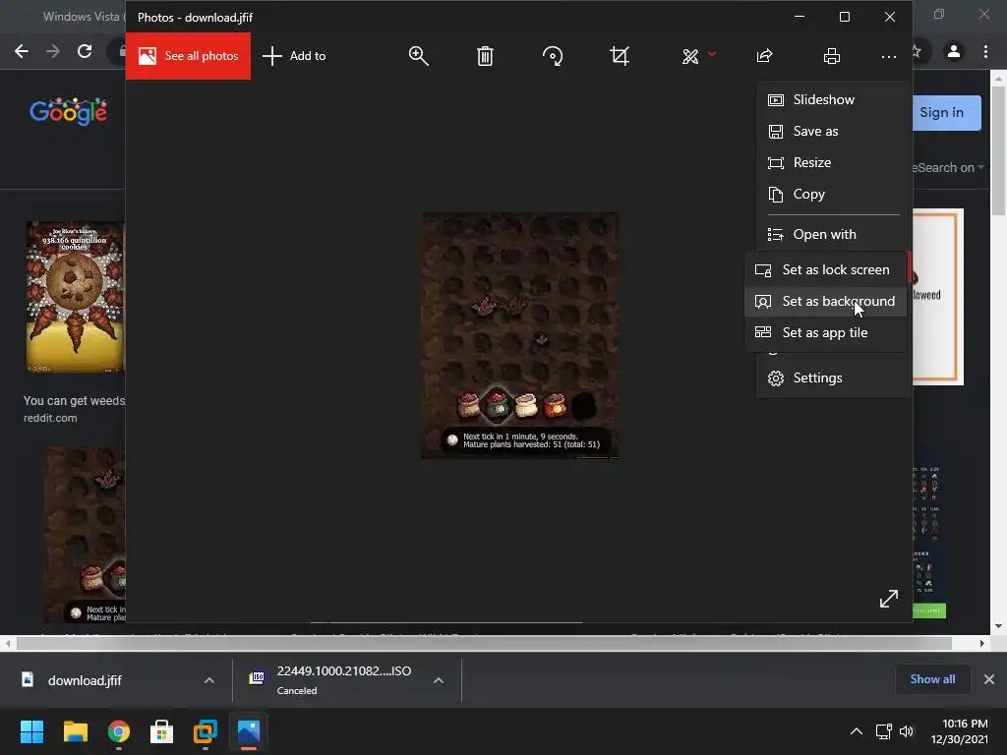Click the scroll right arrow of Chrome page

click(x=982, y=643)
